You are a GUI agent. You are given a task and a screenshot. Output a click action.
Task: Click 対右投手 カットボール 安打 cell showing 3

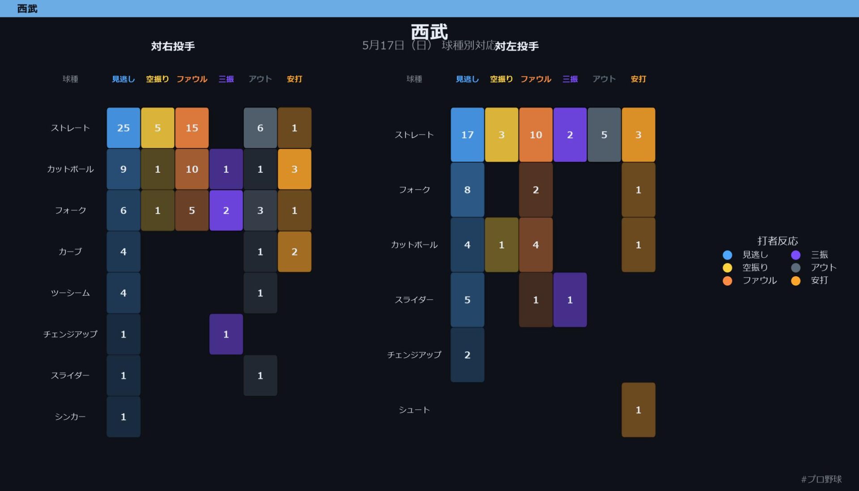[294, 169]
